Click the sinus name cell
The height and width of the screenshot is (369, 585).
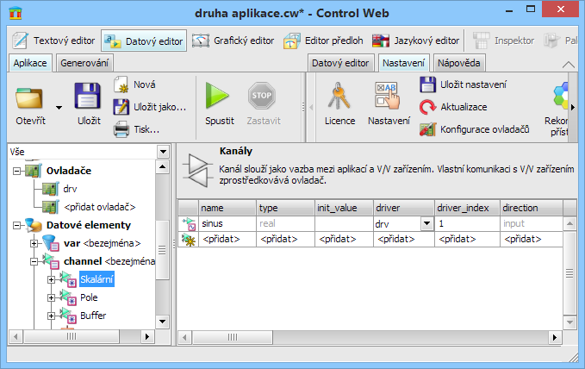(x=226, y=223)
